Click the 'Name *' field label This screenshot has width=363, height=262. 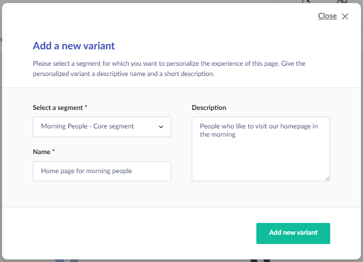44,152
